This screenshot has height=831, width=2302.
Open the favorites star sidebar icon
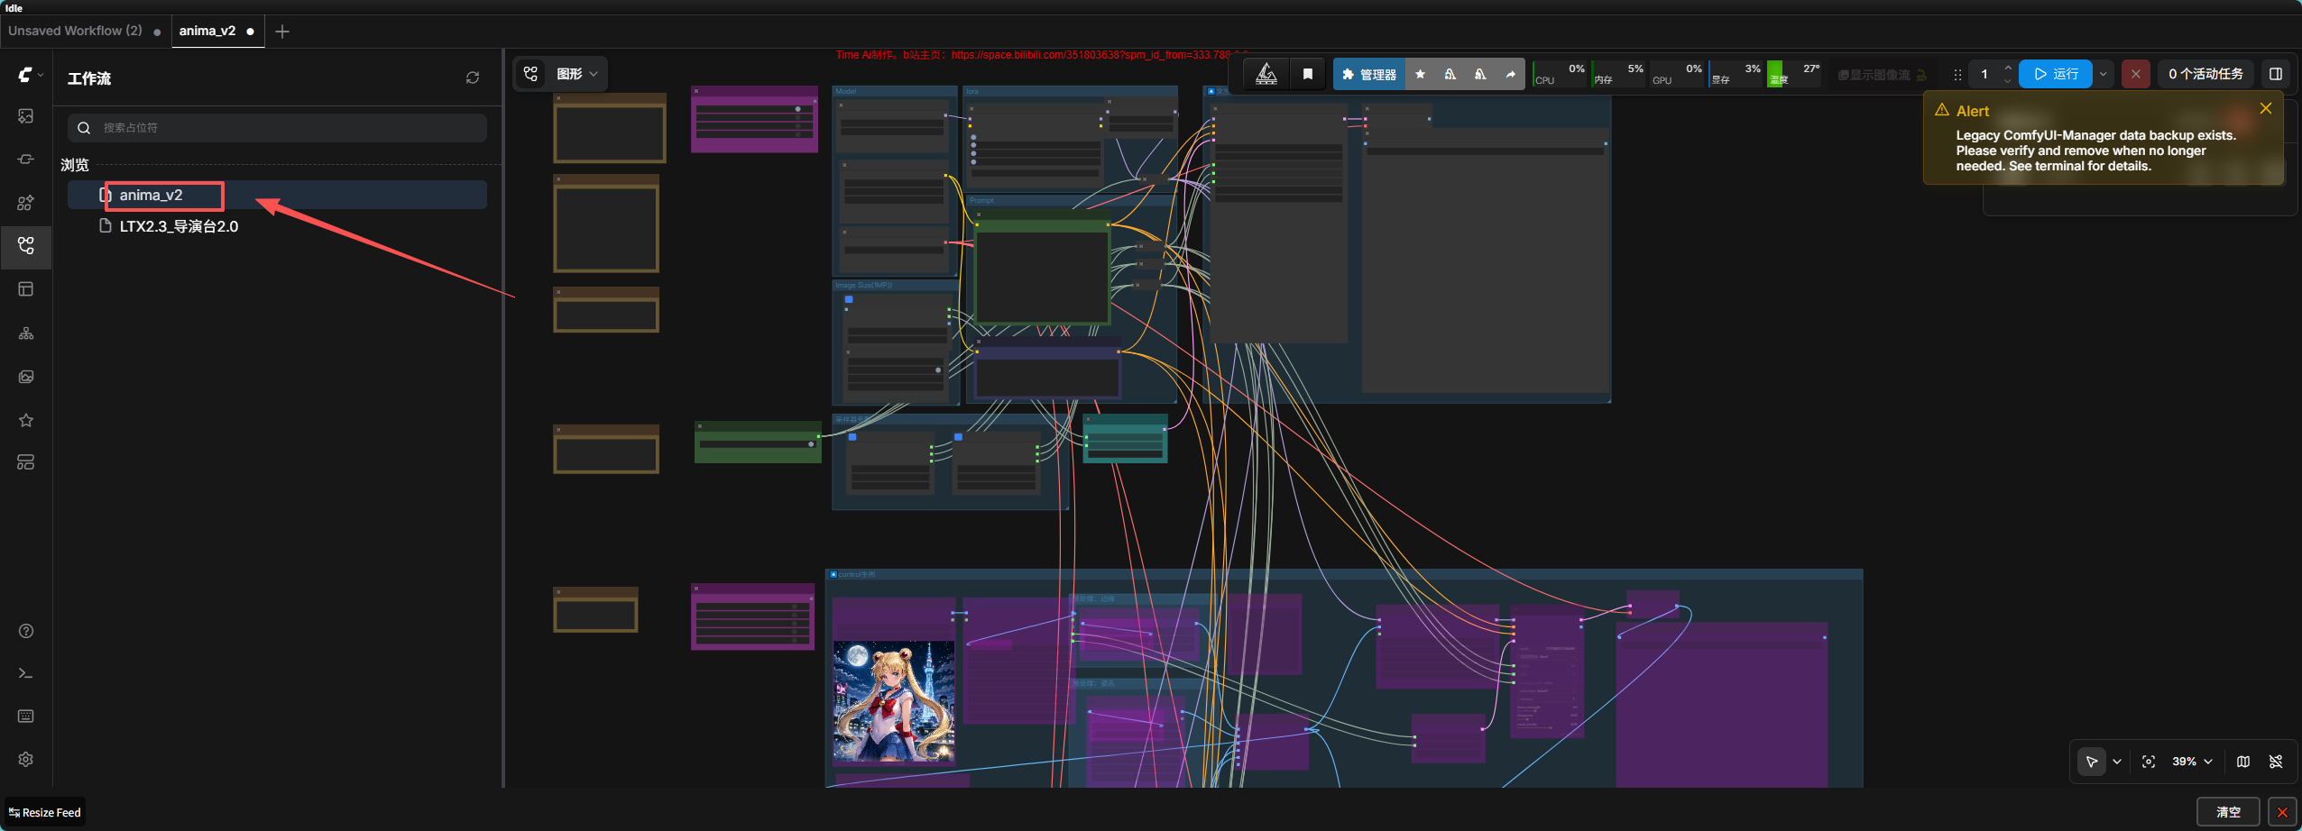pos(26,420)
